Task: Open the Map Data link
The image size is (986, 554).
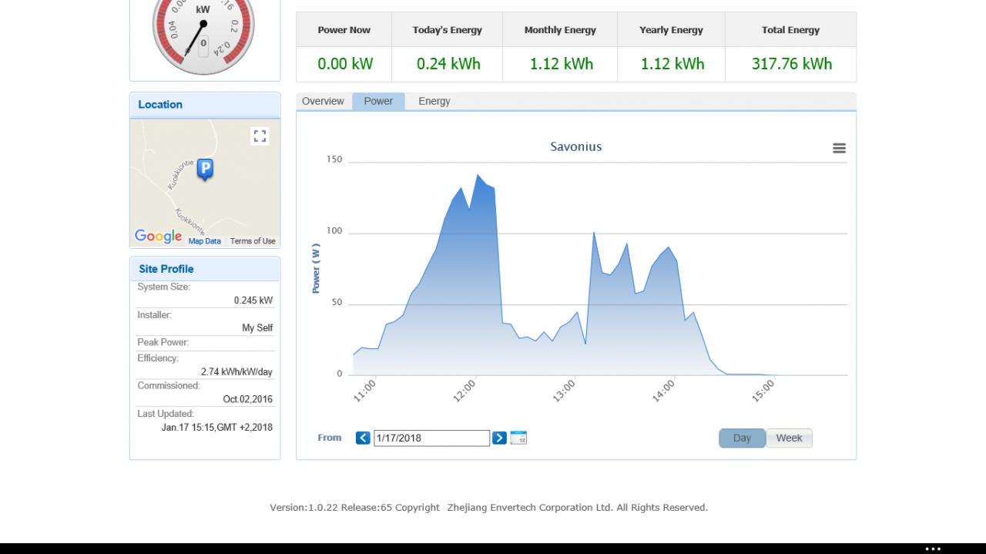Action: [205, 241]
